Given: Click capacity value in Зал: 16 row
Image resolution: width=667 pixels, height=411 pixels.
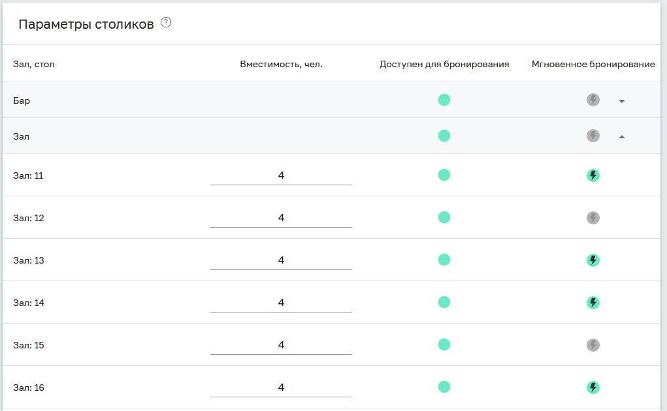Looking at the screenshot, I should pos(281,388).
